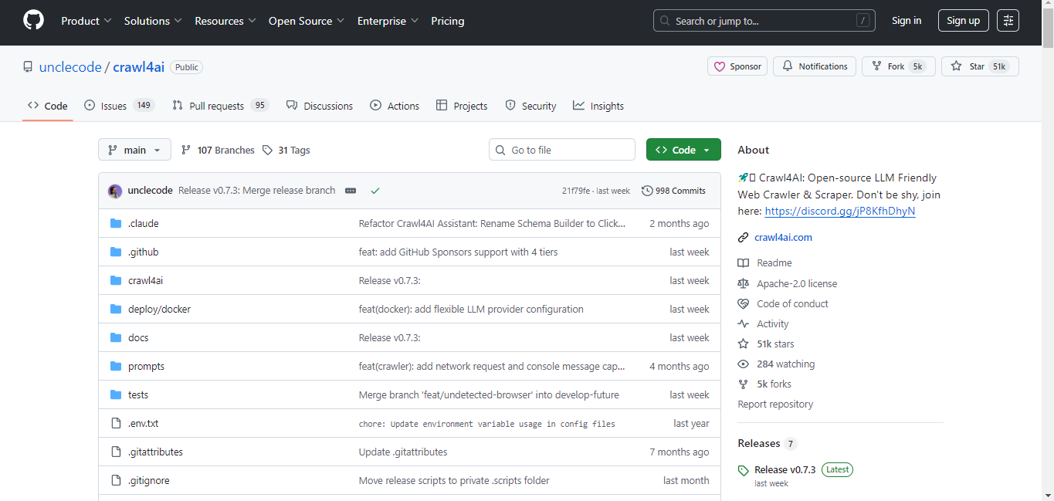Click the 284 watching eye icon
The height and width of the screenshot is (501, 1054).
click(743, 364)
